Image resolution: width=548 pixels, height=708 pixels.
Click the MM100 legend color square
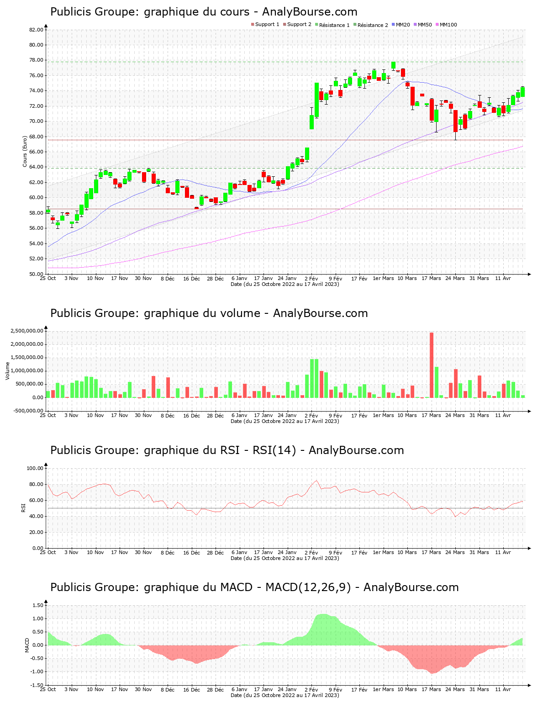tap(437, 25)
